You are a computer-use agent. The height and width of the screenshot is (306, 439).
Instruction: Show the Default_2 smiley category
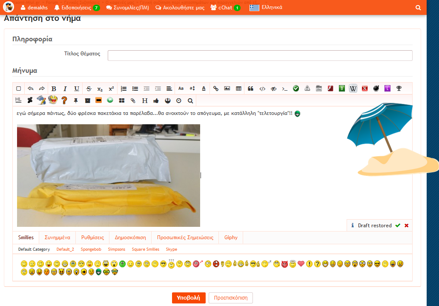pos(65,249)
